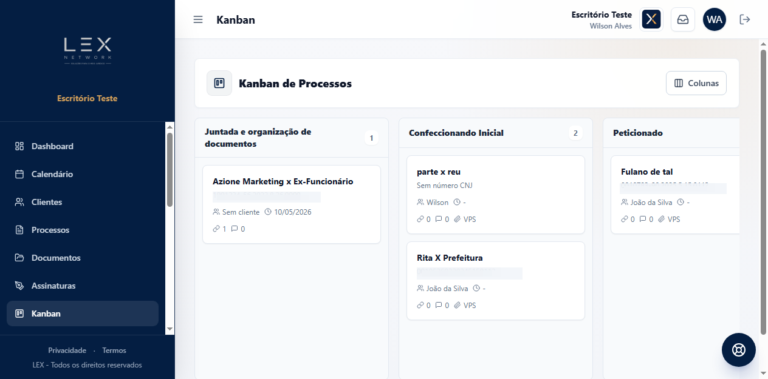This screenshot has width=768, height=379.
Task: Click the Sem cliente label
Action: [x=241, y=212]
